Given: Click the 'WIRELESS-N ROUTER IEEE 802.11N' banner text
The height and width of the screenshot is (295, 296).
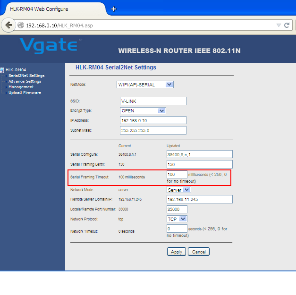Looking at the screenshot, I should pos(179,51).
